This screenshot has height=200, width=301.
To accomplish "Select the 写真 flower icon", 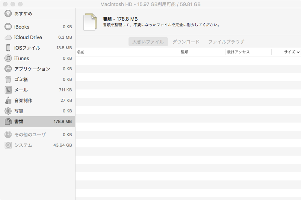I will tap(8, 111).
